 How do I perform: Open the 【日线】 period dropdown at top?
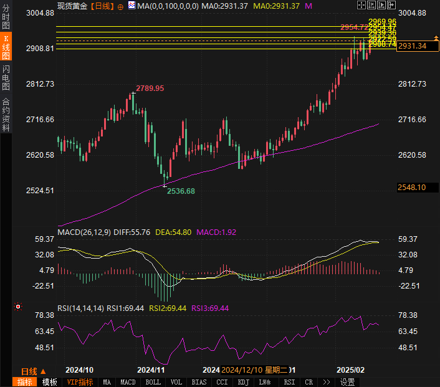point(102,6)
